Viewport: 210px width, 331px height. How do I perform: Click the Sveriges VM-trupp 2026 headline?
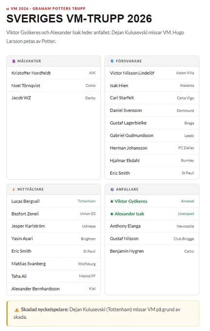coord(79,18)
